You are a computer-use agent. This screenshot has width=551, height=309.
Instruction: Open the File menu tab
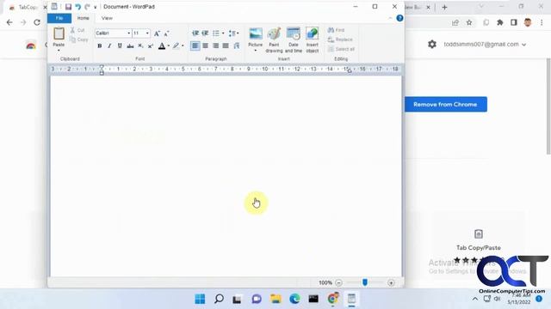coord(59,18)
